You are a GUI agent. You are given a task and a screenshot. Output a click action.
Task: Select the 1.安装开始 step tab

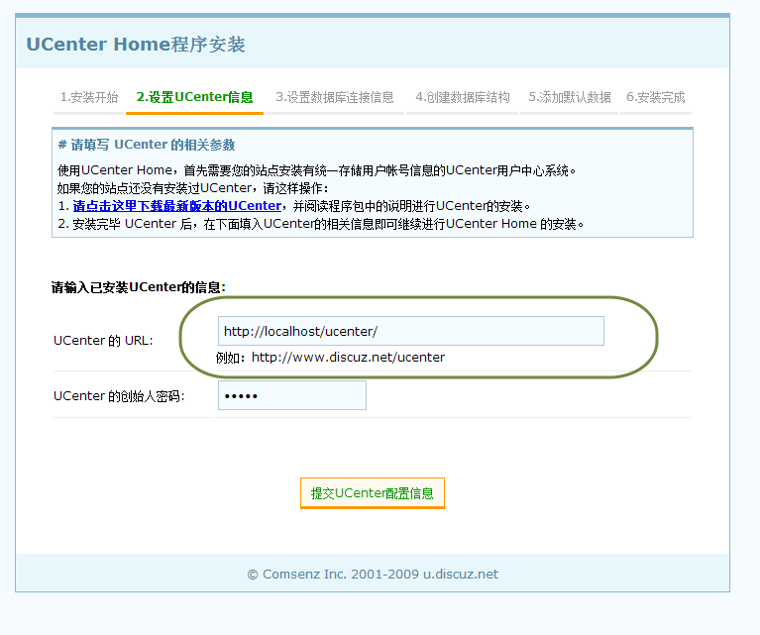pyautogui.click(x=89, y=97)
